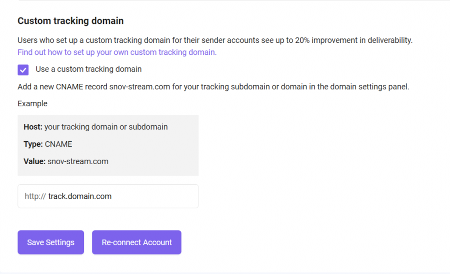Viewport: 450px width, 274px height.
Task: Open the custom tracking domain setup guide link
Action: coord(117,52)
